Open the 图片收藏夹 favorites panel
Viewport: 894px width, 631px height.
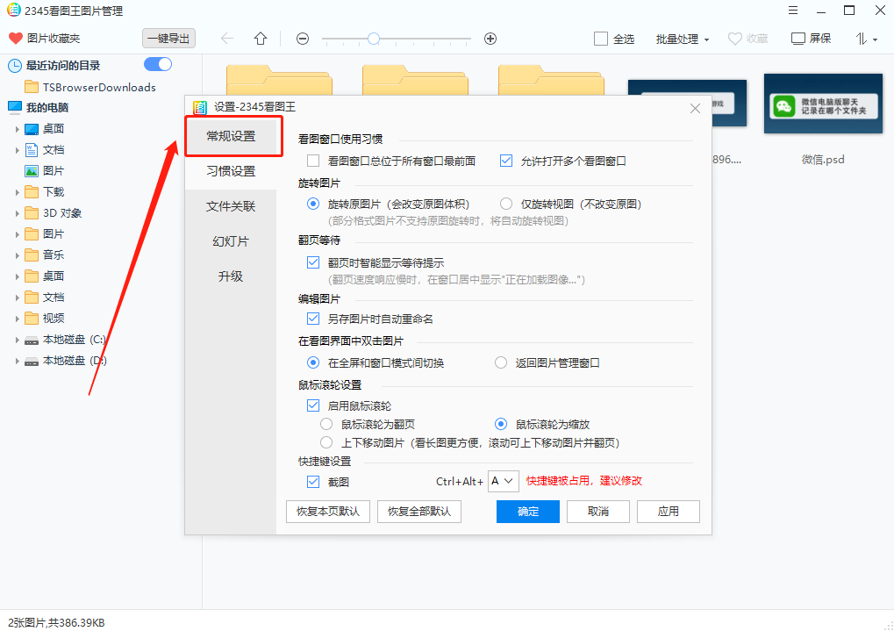click(x=42, y=38)
